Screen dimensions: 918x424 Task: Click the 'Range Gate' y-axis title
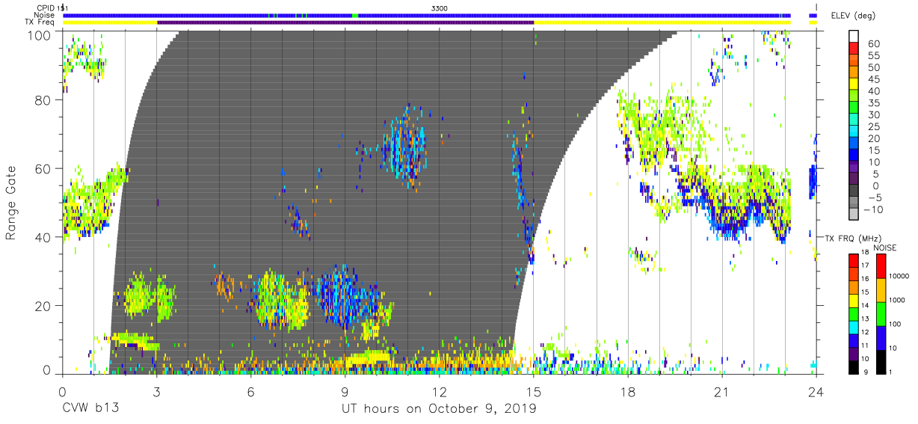click(11, 202)
